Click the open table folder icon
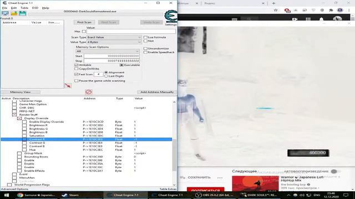355x199 pixels. [x=14, y=13]
